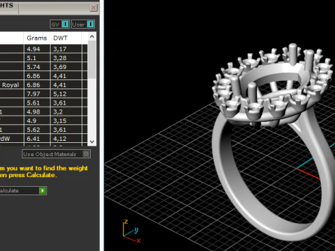The image size is (335, 251).
Task: Enable the Use Object Materials checkbox
Action: tap(86, 154)
